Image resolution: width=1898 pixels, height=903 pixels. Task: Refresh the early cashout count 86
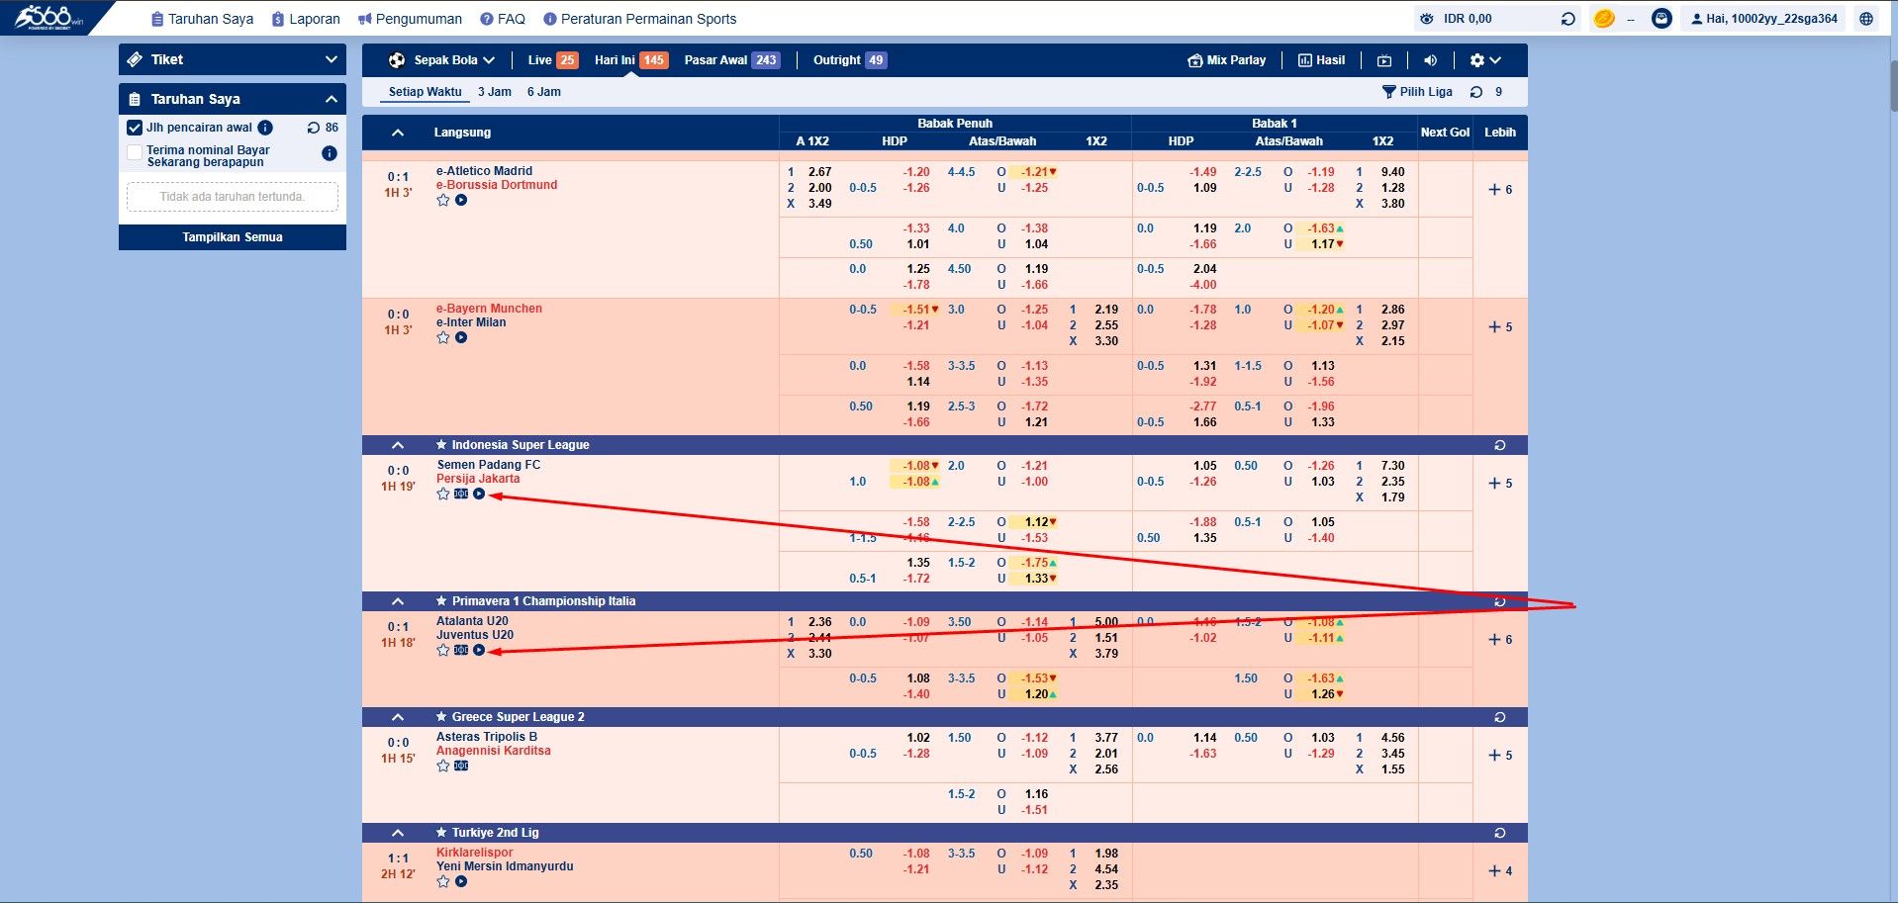pos(314,128)
